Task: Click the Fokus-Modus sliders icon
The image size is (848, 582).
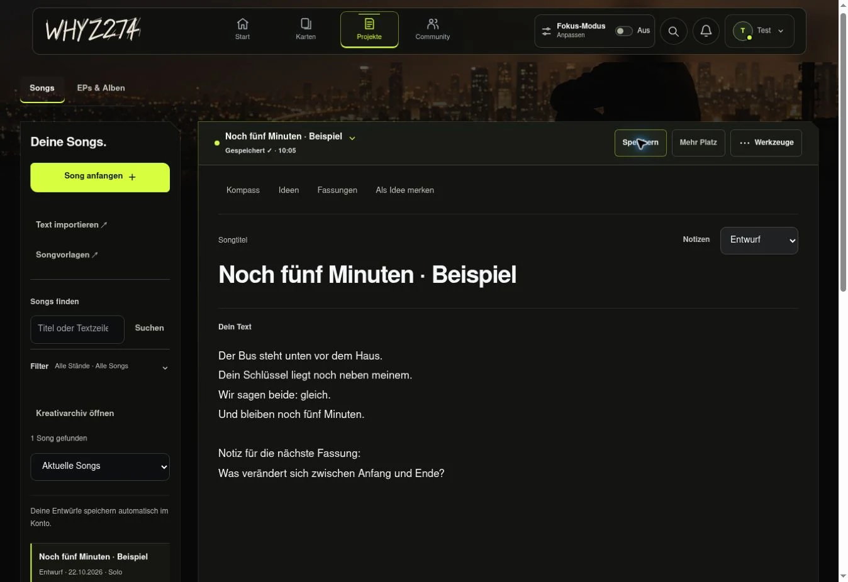Action: 546,31
